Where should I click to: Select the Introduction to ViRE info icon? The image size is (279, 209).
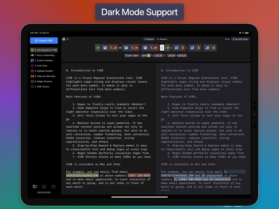[32, 50]
